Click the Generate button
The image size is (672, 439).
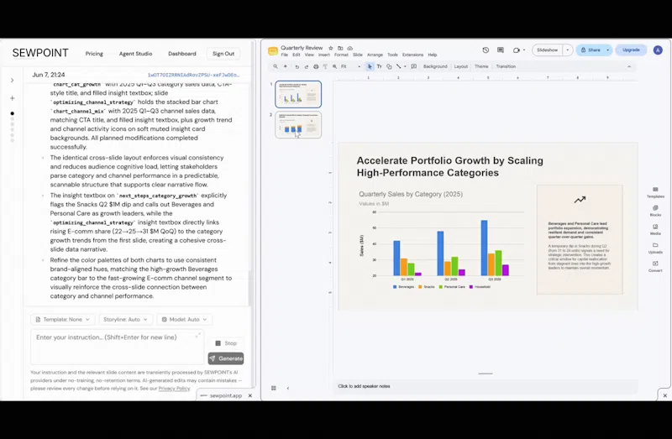(226, 358)
